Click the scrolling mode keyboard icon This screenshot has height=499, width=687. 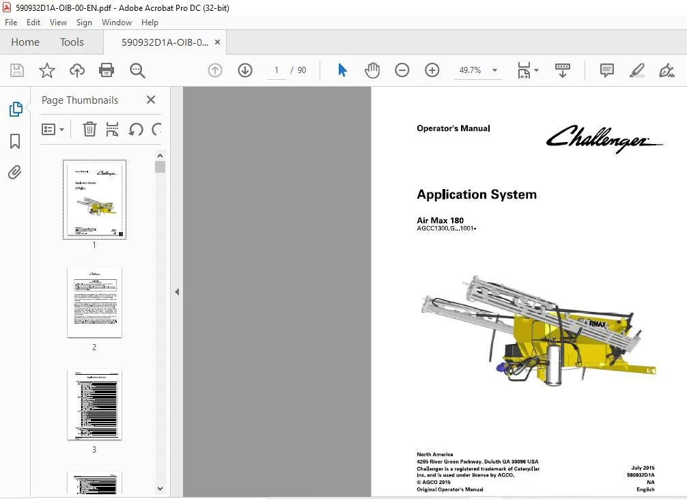(x=563, y=70)
